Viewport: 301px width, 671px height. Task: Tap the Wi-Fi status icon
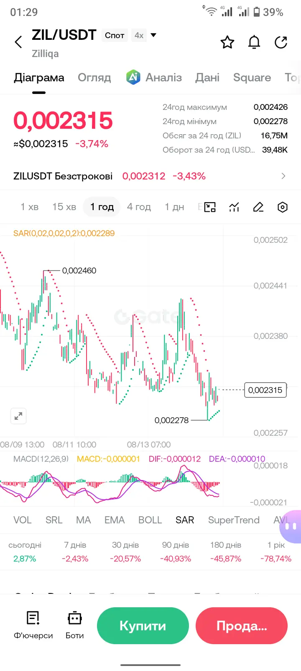211,12
